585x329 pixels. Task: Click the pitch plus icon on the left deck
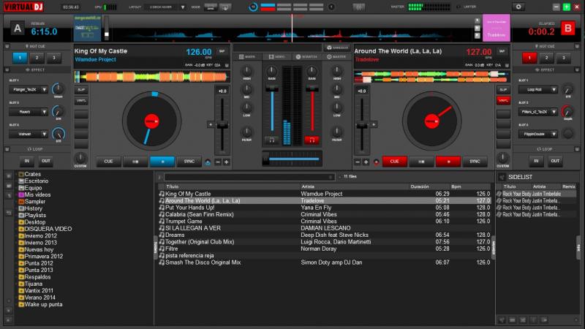pyautogui.click(x=227, y=162)
